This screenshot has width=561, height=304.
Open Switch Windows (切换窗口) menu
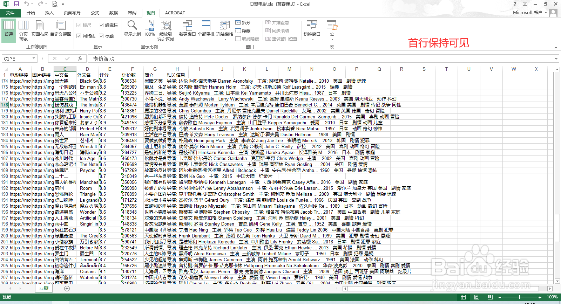coord(312,30)
